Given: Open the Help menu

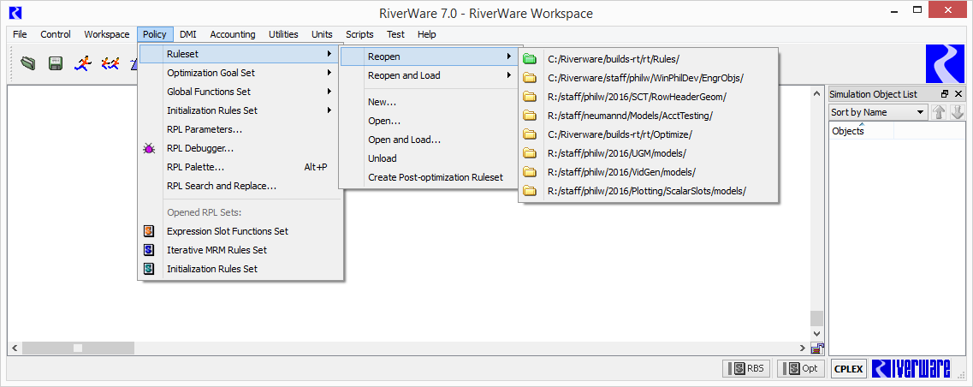Looking at the screenshot, I should click(427, 34).
